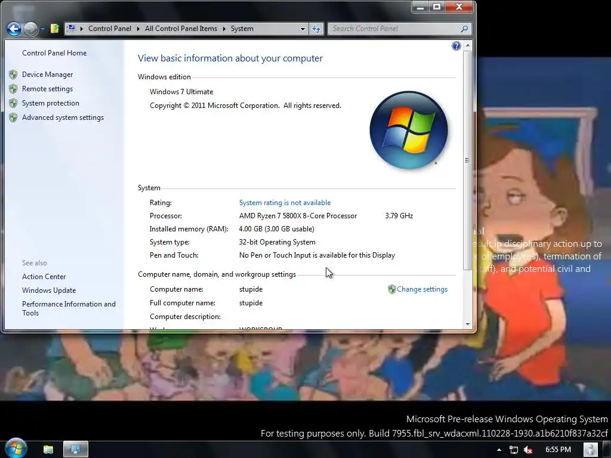611x458 pixels.
Task: Click shield icon beside Change settings
Action: (x=391, y=289)
